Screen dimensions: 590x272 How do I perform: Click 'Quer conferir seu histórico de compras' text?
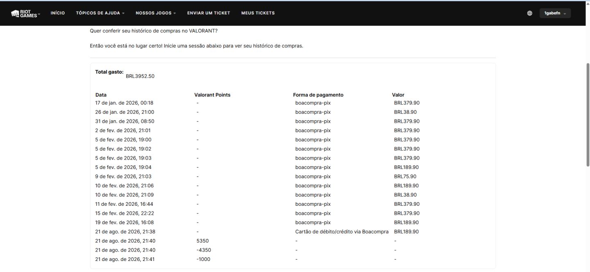click(x=154, y=31)
